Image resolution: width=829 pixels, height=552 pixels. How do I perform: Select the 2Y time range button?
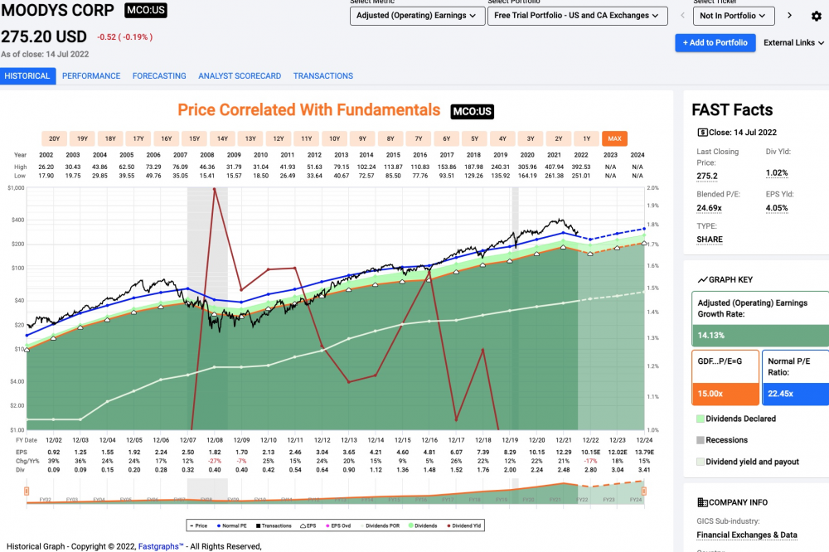click(559, 138)
